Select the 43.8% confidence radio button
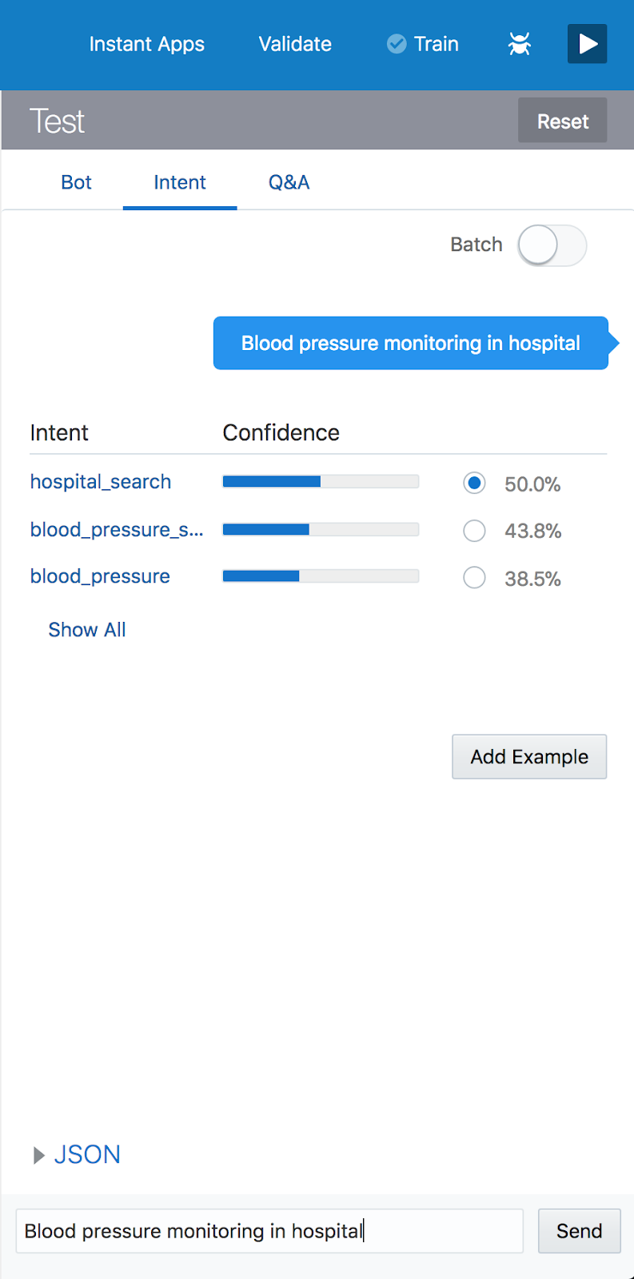The image size is (634, 1279). pyautogui.click(x=474, y=531)
